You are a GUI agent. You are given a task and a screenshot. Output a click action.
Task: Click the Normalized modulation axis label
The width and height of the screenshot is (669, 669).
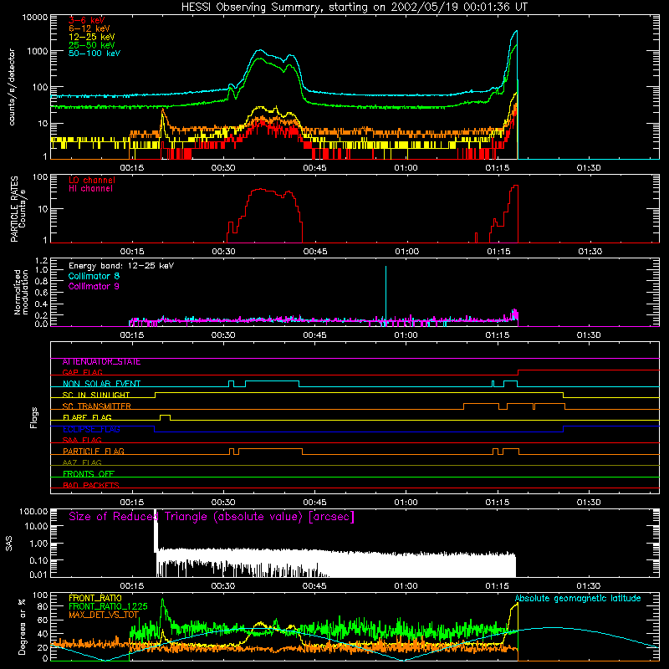(21, 292)
